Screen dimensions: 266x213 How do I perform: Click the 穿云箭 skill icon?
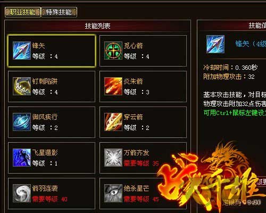[x=113, y=122]
